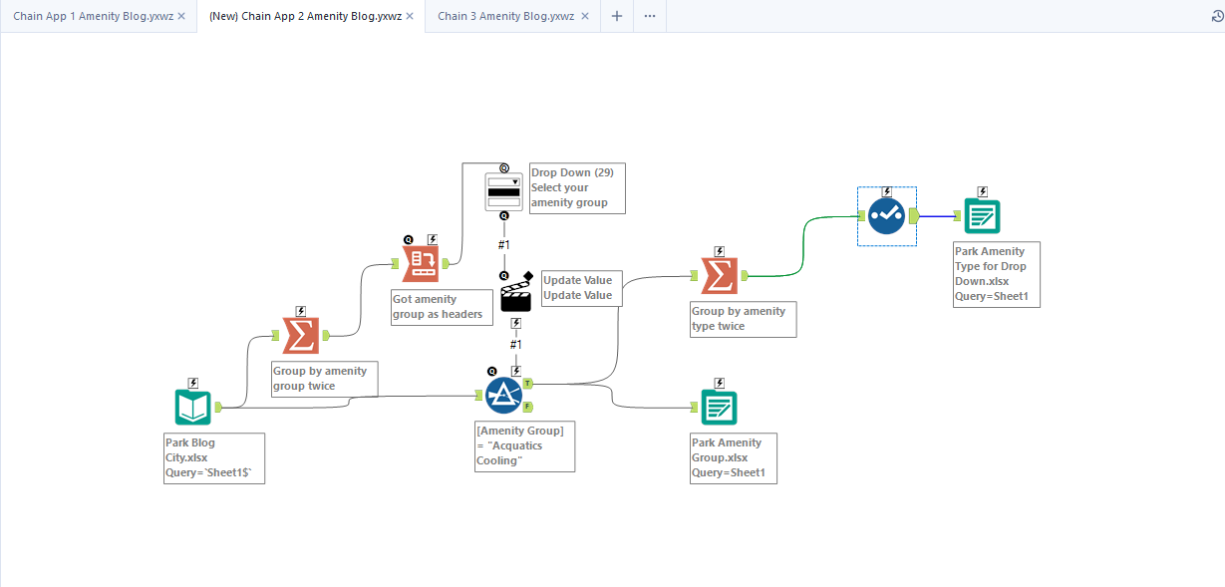
Task: Select the Output Data tool for Park Amenity Group.xlsx
Action: 720,407
